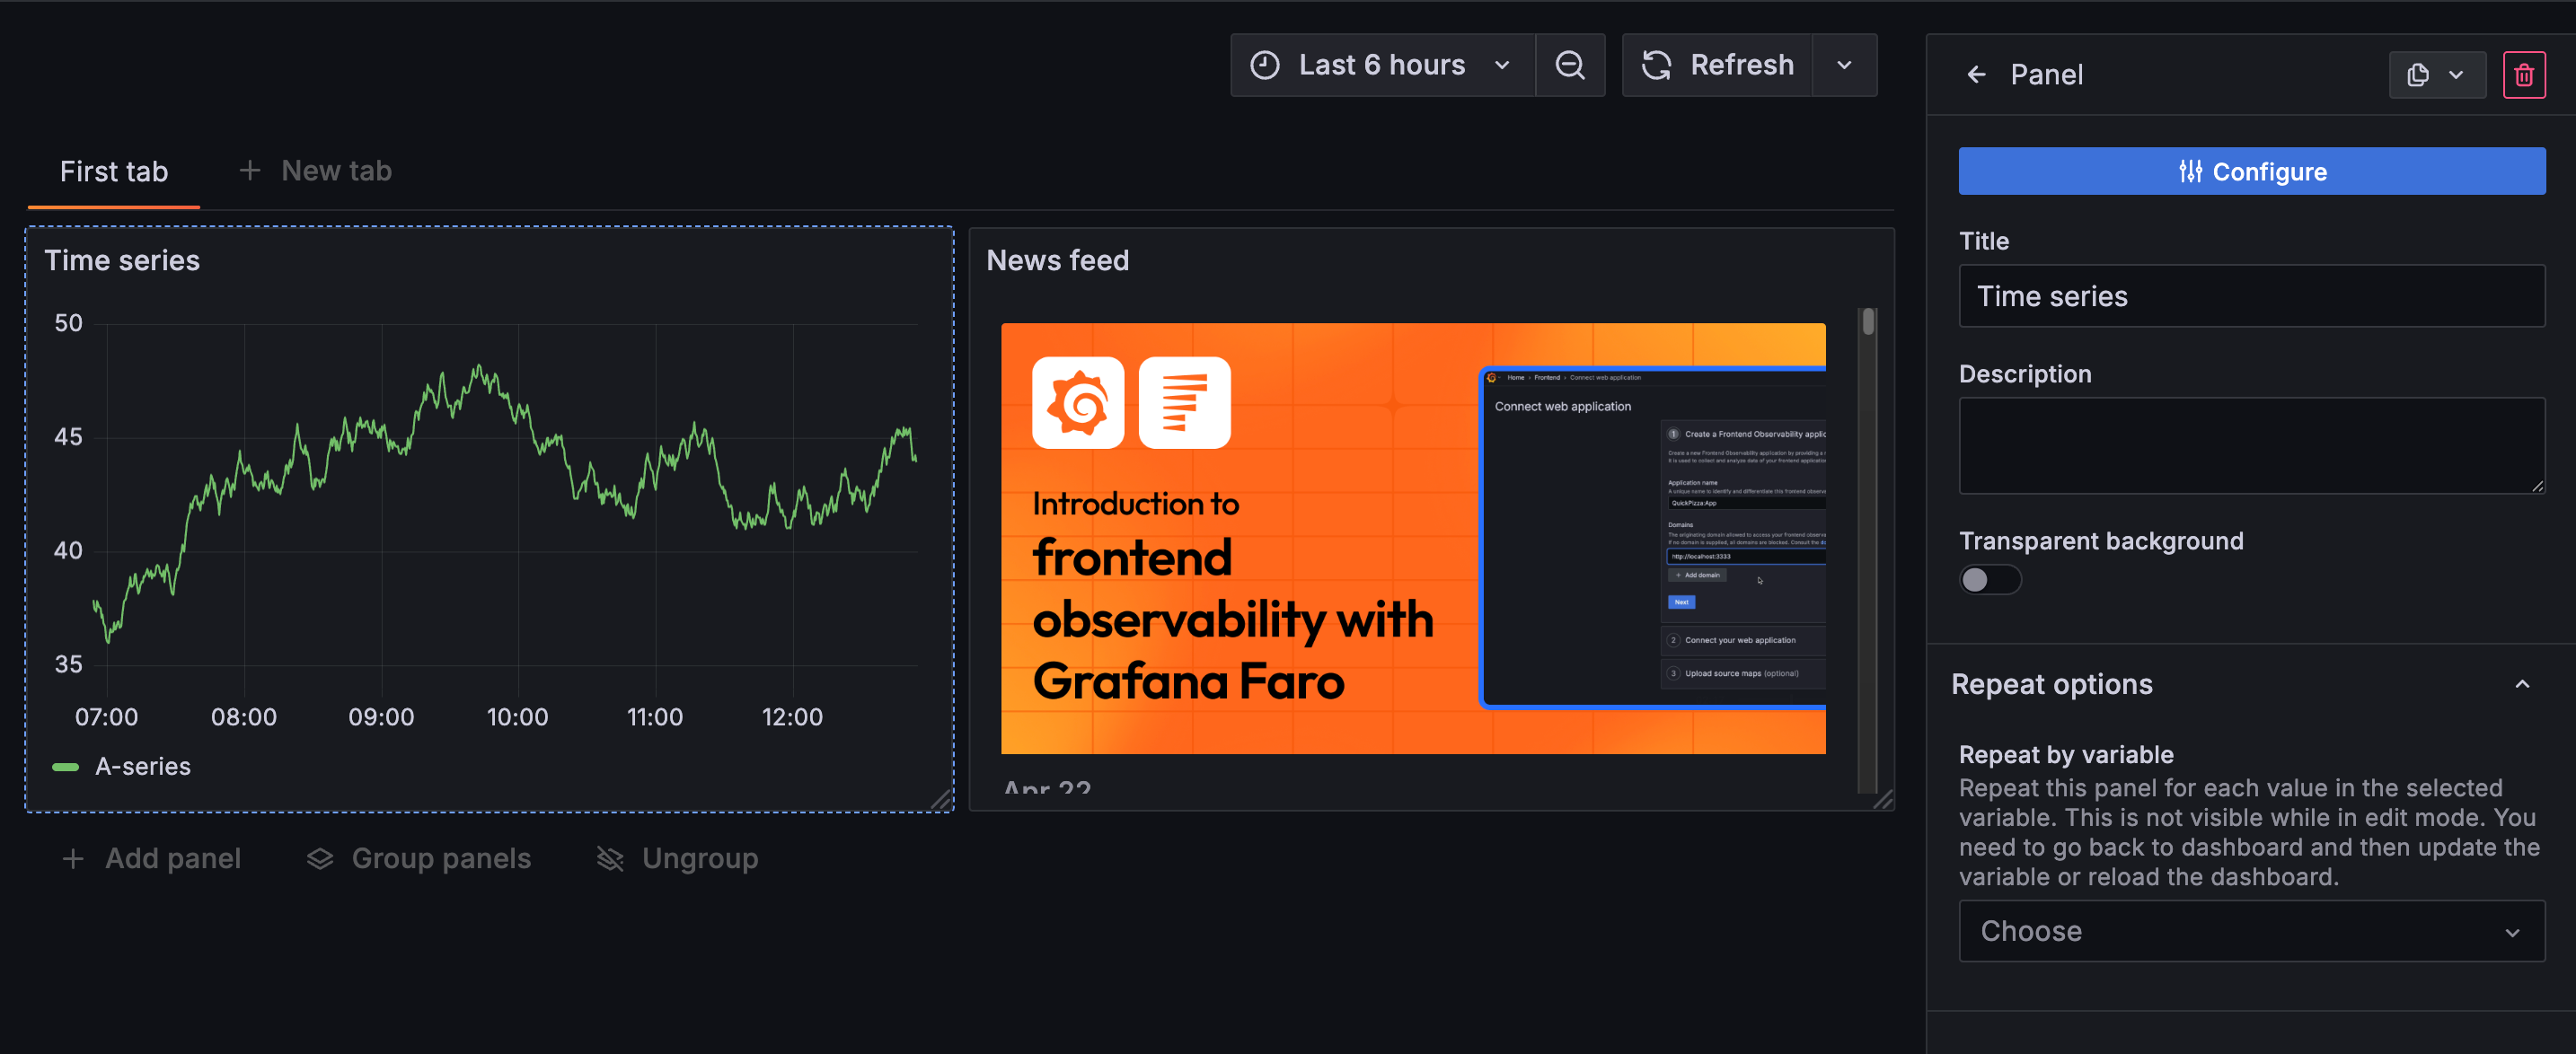
Task: Toggle the A-series legend entry
Action: [143, 766]
